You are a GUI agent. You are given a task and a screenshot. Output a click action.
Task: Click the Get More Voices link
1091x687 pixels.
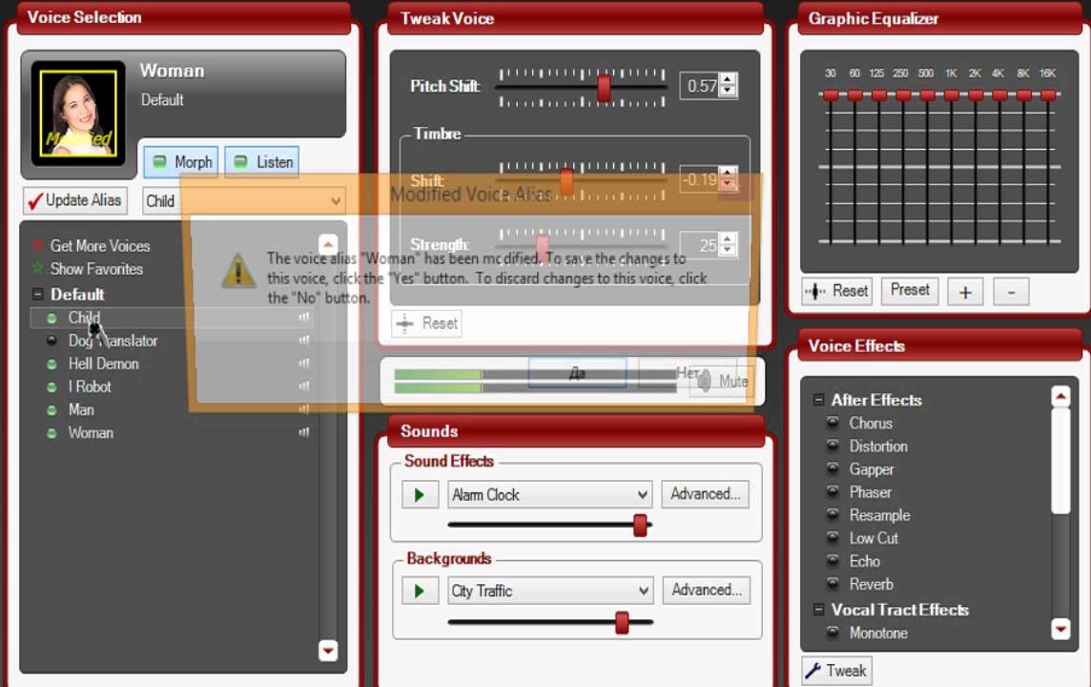[x=99, y=245]
